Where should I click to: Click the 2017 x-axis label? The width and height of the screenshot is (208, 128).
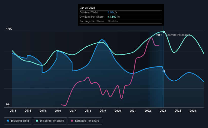tap(73, 111)
